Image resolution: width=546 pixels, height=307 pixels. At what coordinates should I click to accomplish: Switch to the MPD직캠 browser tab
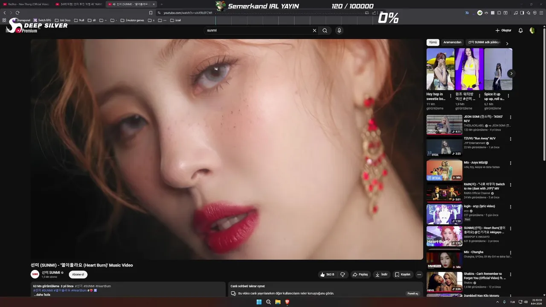pos(79,4)
